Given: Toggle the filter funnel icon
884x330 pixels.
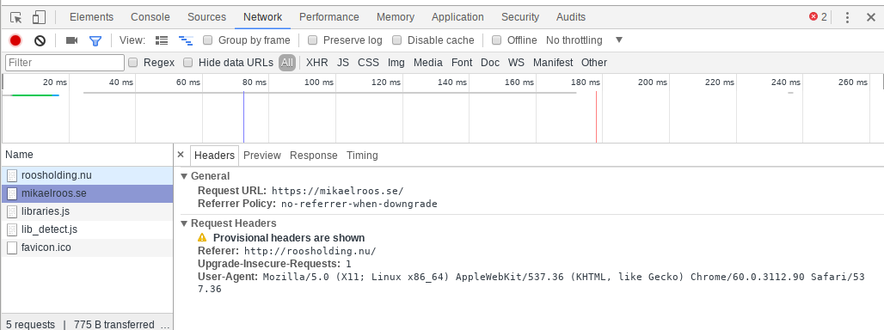Looking at the screenshot, I should [95, 40].
